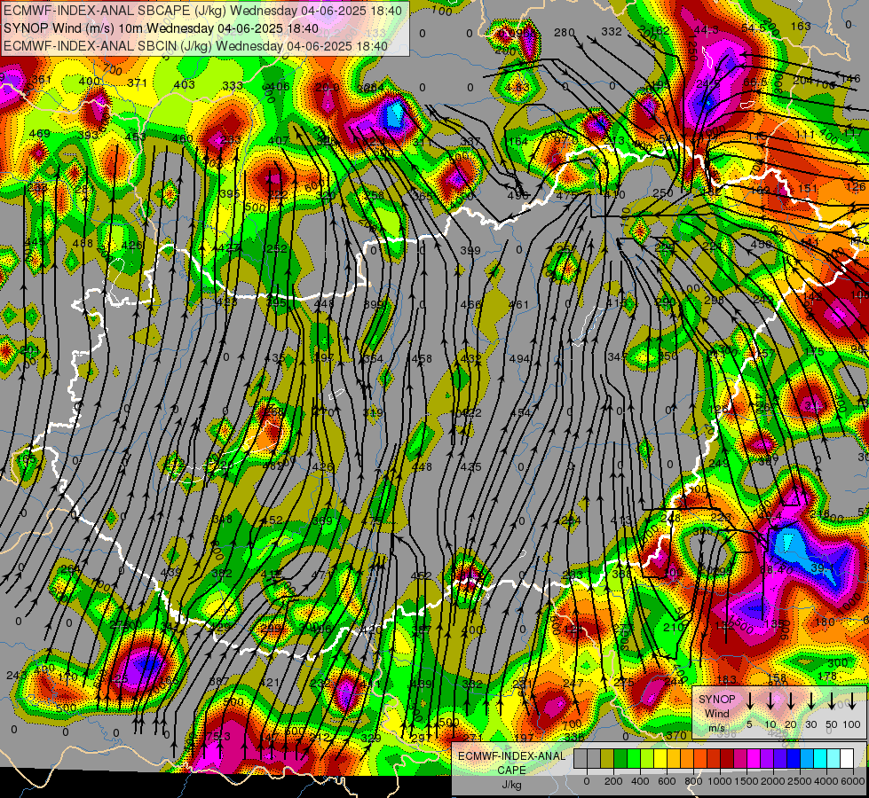Click the 50 m/s wind arrow in SYNOP legend
The image size is (869, 798).
pyautogui.click(x=832, y=700)
